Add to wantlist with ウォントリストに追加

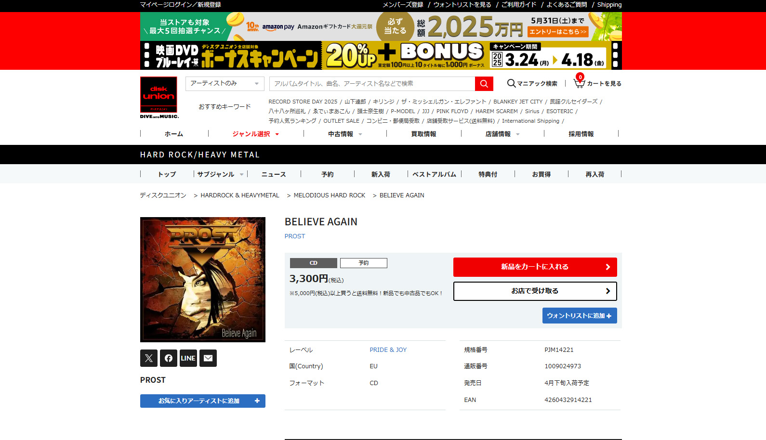pos(580,316)
